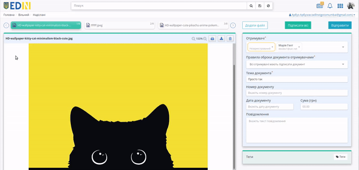
Task: Zoom in the document preview
Action: tap(205, 39)
